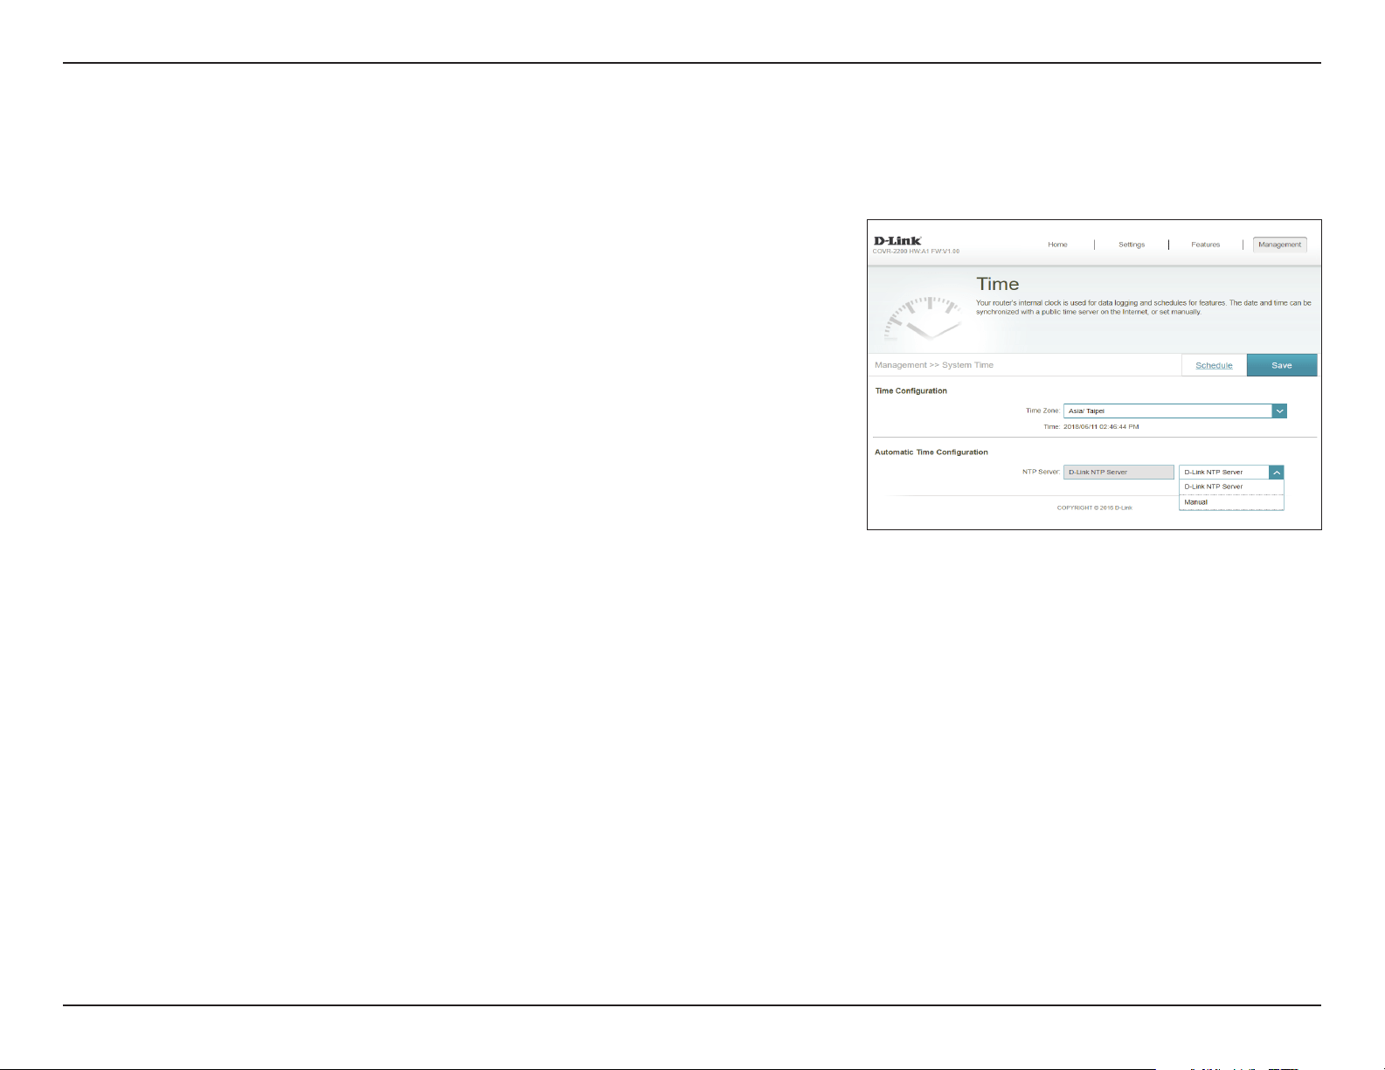The height and width of the screenshot is (1070, 1385).
Task: Open the Features tab
Action: [1205, 245]
